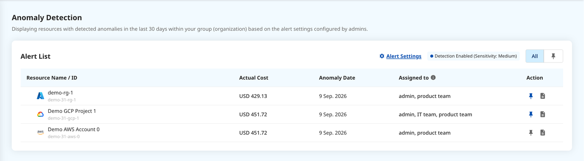Viewport: 584px width, 161px height.
Task: Click the Google Cloud icon for Demo GCP Project 1
Action: pos(40,114)
